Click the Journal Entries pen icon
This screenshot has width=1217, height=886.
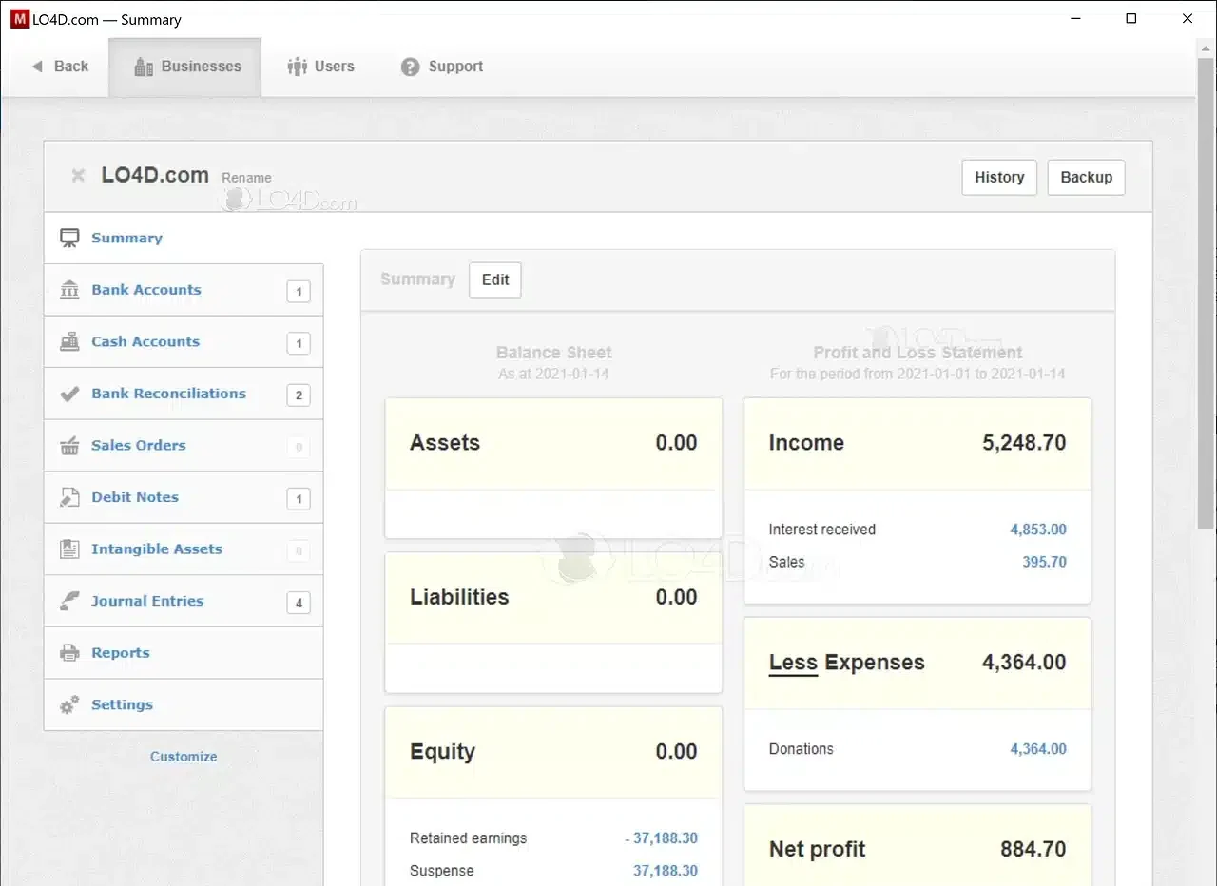point(69,601)
